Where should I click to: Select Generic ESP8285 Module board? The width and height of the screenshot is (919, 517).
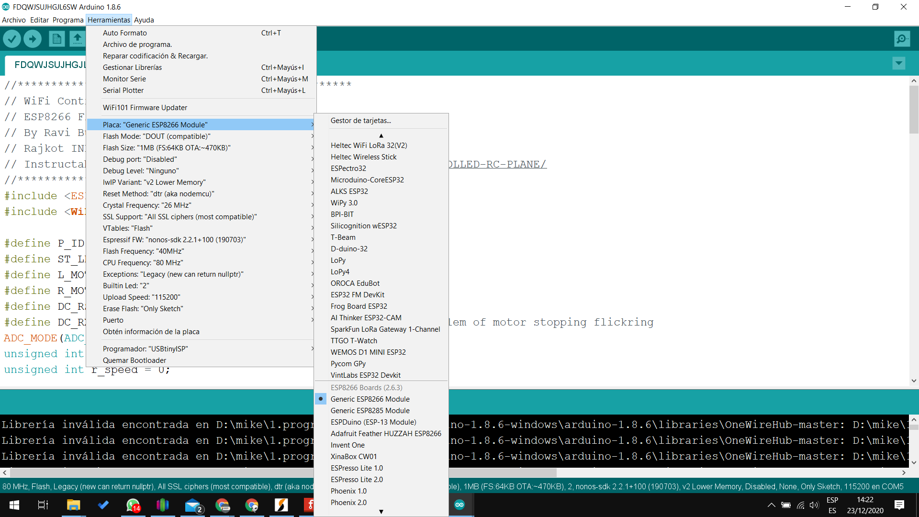(x=370, y=411)
